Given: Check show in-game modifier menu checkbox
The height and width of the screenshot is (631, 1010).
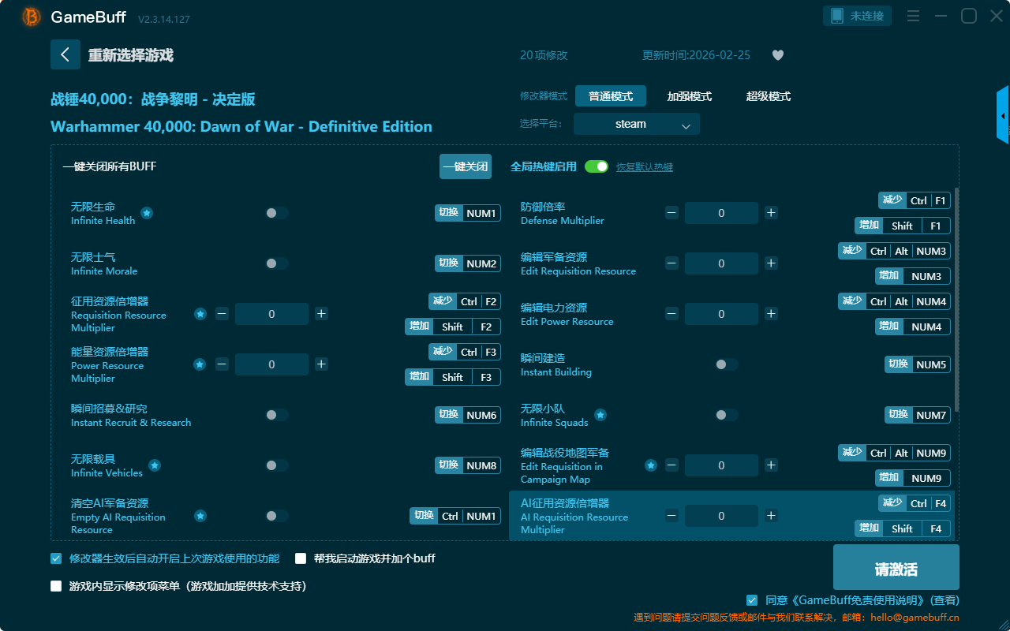Looking at the screenshot, I should tap(56, 586).
